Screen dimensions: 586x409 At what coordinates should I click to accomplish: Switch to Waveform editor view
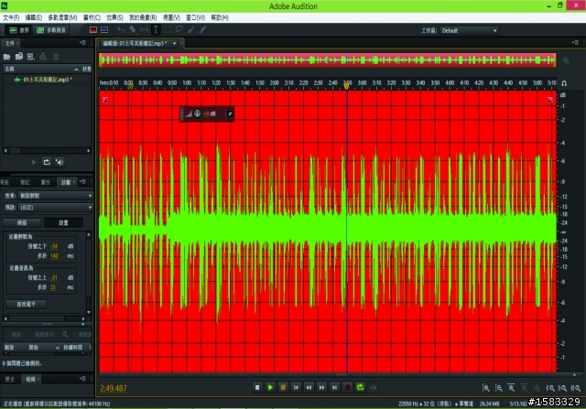[x=18, y=29]
